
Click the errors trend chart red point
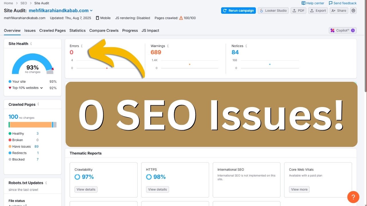tap(107, 68)
